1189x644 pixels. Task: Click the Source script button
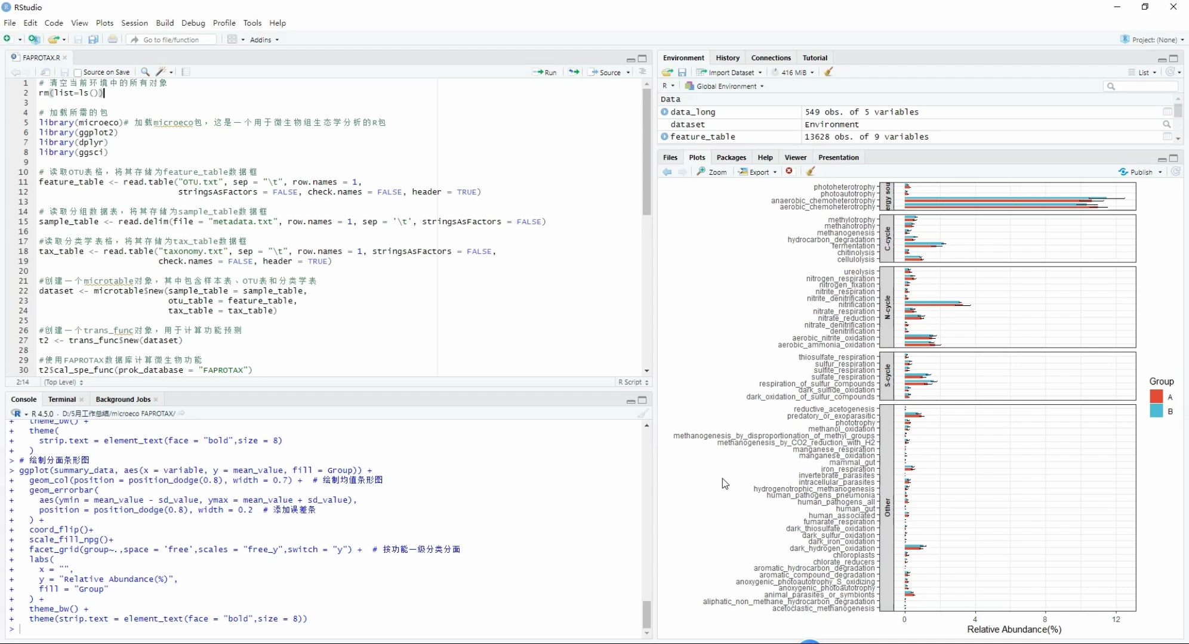click(605, 72)
